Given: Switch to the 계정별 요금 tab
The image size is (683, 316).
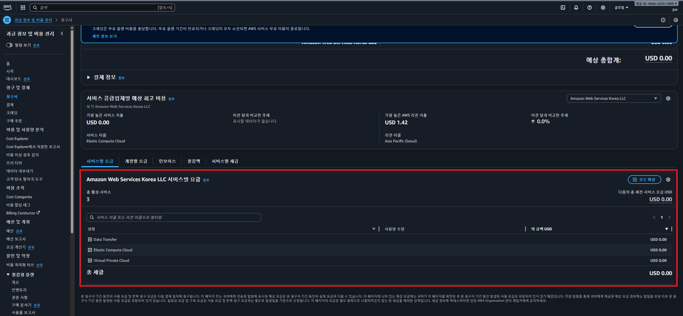Looking at the screenshot, I should pos(136,161).
